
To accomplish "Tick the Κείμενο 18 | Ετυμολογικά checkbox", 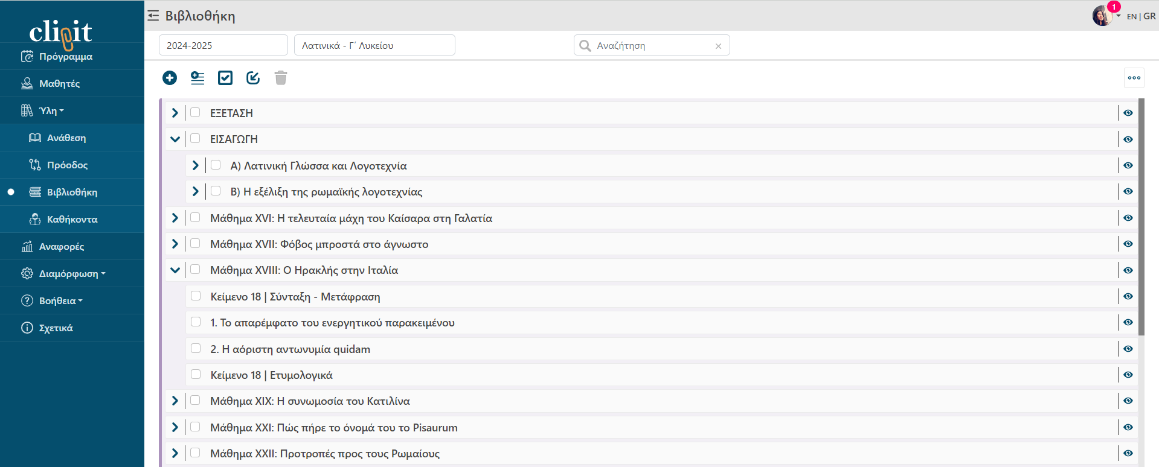I will point(196,374).
